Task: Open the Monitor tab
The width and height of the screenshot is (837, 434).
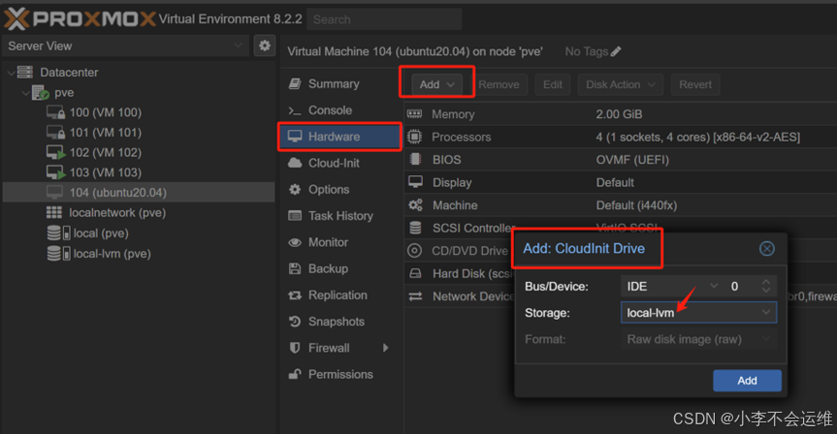Action: [x=340, y=242]
